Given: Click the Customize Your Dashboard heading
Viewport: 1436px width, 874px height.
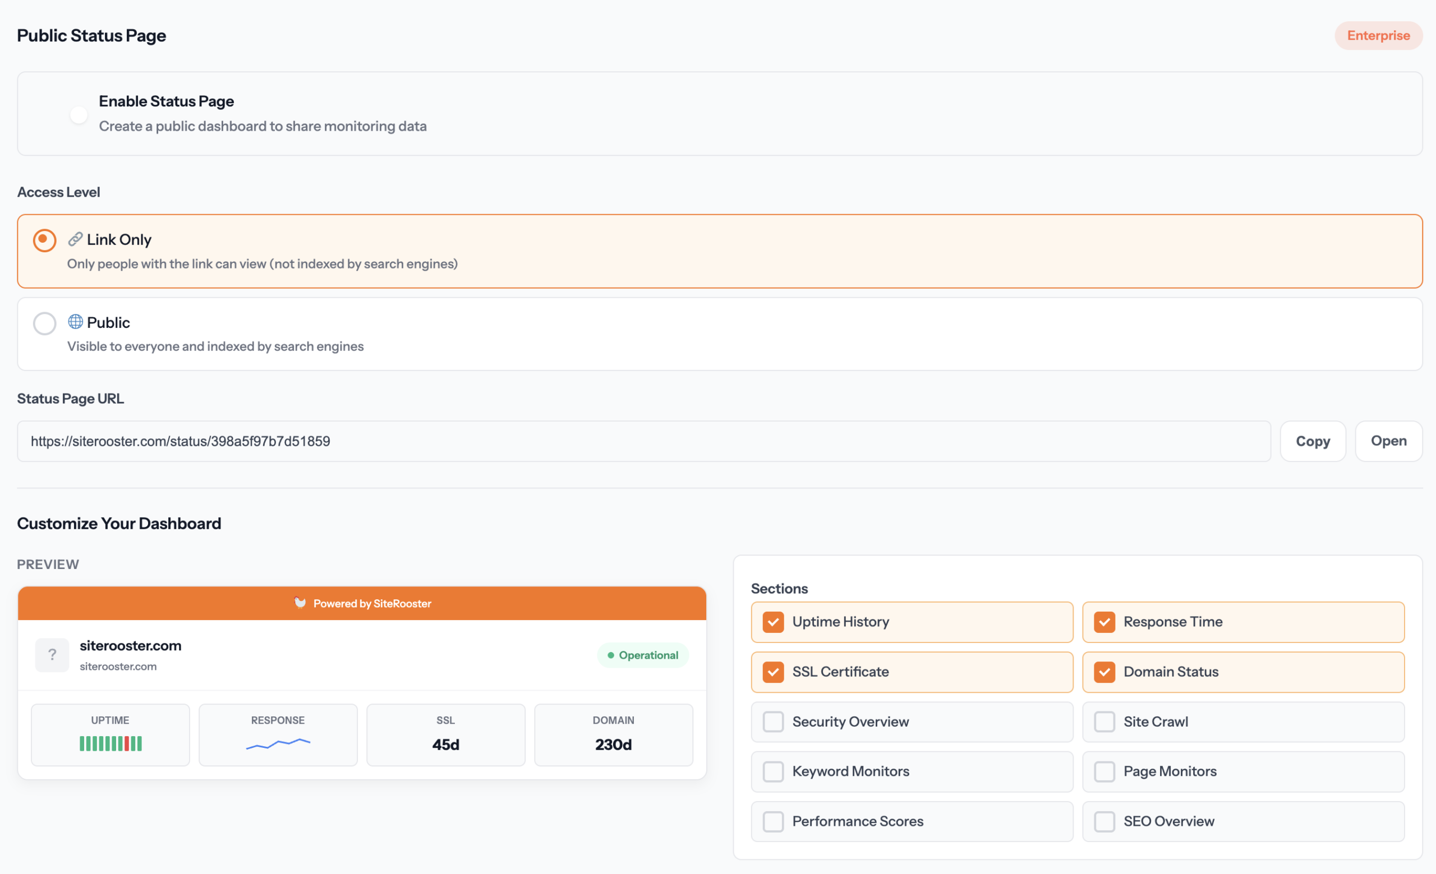Looking at the screenshot, I should tap(119, 523).
